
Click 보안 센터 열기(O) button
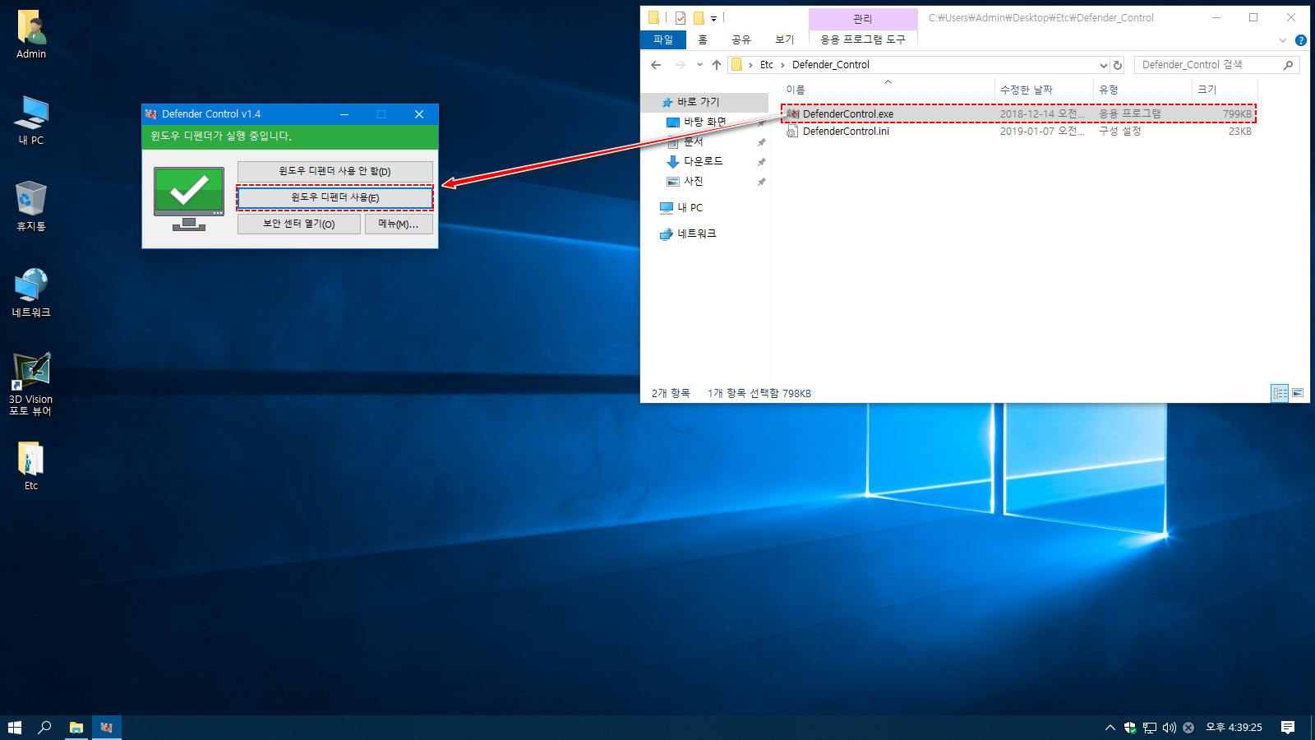(299, 224)
